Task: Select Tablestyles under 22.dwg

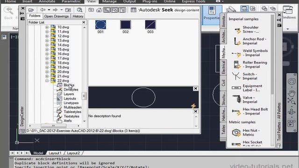Action: [x=72, y=112]
